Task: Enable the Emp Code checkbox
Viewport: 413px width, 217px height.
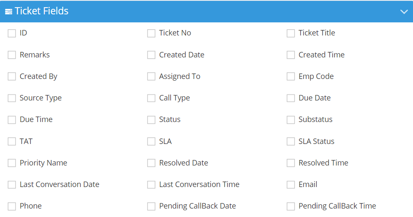Action: coord(290,76)
